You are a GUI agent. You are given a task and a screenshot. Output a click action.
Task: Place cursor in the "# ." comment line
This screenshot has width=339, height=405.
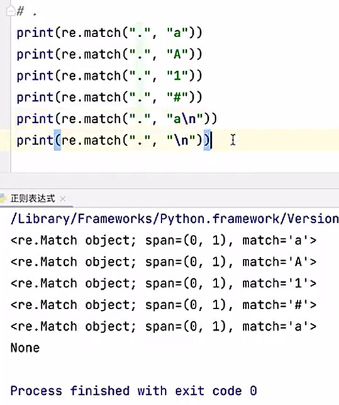27,11
